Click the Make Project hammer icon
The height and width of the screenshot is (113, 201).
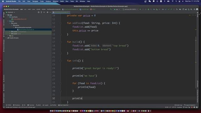pos(111,9)
